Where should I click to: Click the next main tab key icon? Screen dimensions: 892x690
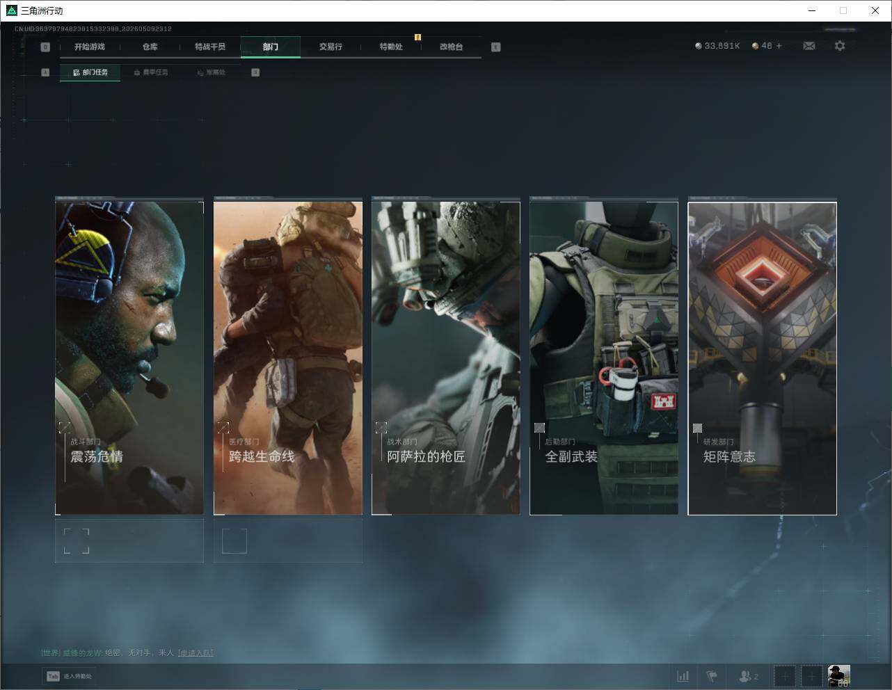click(495, 47)
